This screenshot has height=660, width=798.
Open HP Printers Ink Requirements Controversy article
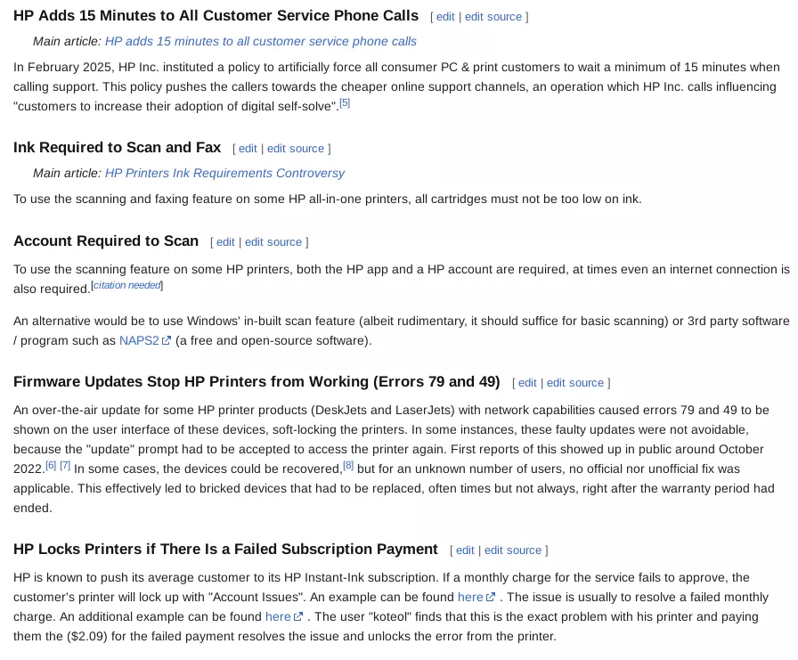pyautogui.click(x=224, y=173)
